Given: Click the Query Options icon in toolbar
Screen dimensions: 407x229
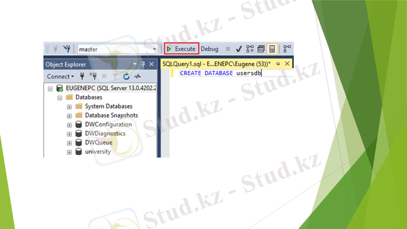Looking at the screenshot, I should coord(261,49).
